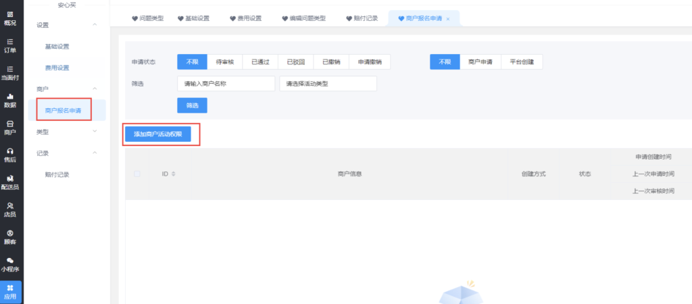Select the 商户 merchant store icon in sidebar
The image size is (692, 304).
(10, 127)
